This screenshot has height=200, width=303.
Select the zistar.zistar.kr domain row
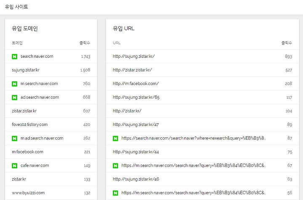(51, 111)
